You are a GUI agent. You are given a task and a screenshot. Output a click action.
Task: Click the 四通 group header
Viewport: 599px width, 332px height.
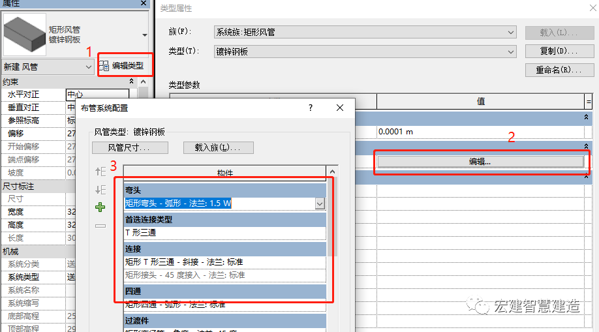pyautogui.click(x=225, y=291)
